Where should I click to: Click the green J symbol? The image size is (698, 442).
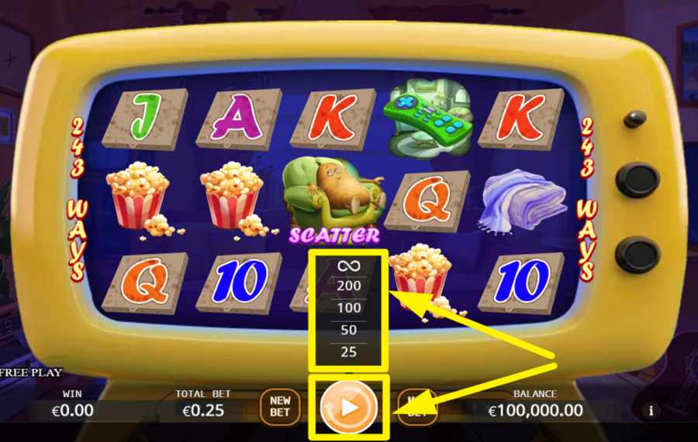tap(146, 118)
